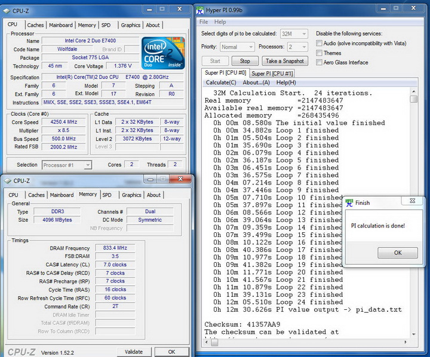Open About...(A) menu in Super PI

pos(256,82)
